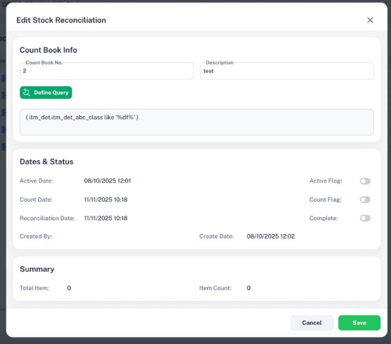Click the Count Date value
Screen dimensions: 391x344
point(105,200)
